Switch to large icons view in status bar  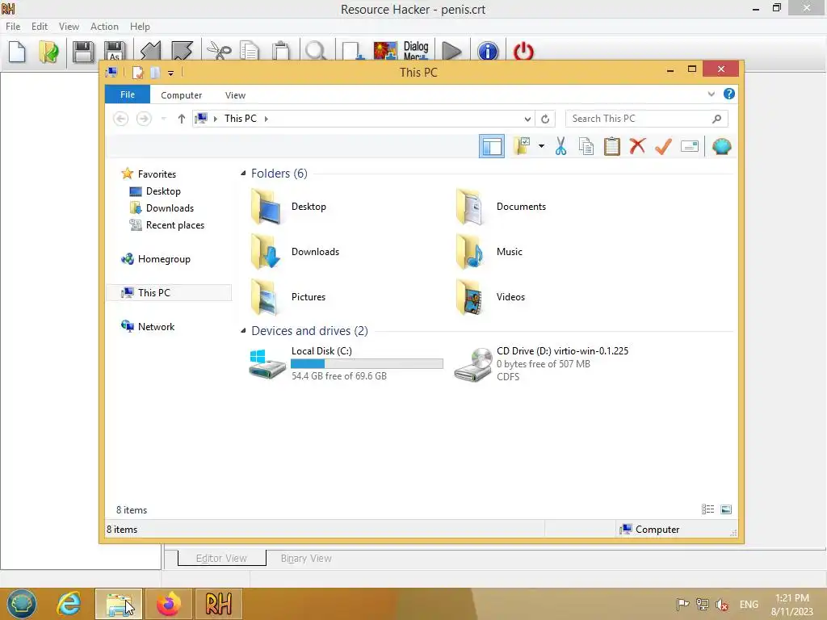tap(726, 509)
